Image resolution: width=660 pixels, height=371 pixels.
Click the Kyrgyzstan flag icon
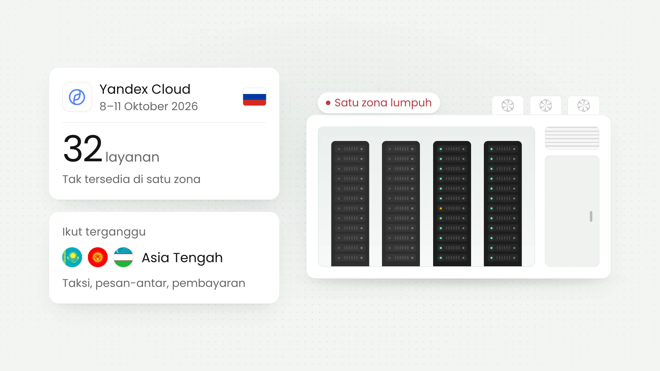tap(98, 257)
